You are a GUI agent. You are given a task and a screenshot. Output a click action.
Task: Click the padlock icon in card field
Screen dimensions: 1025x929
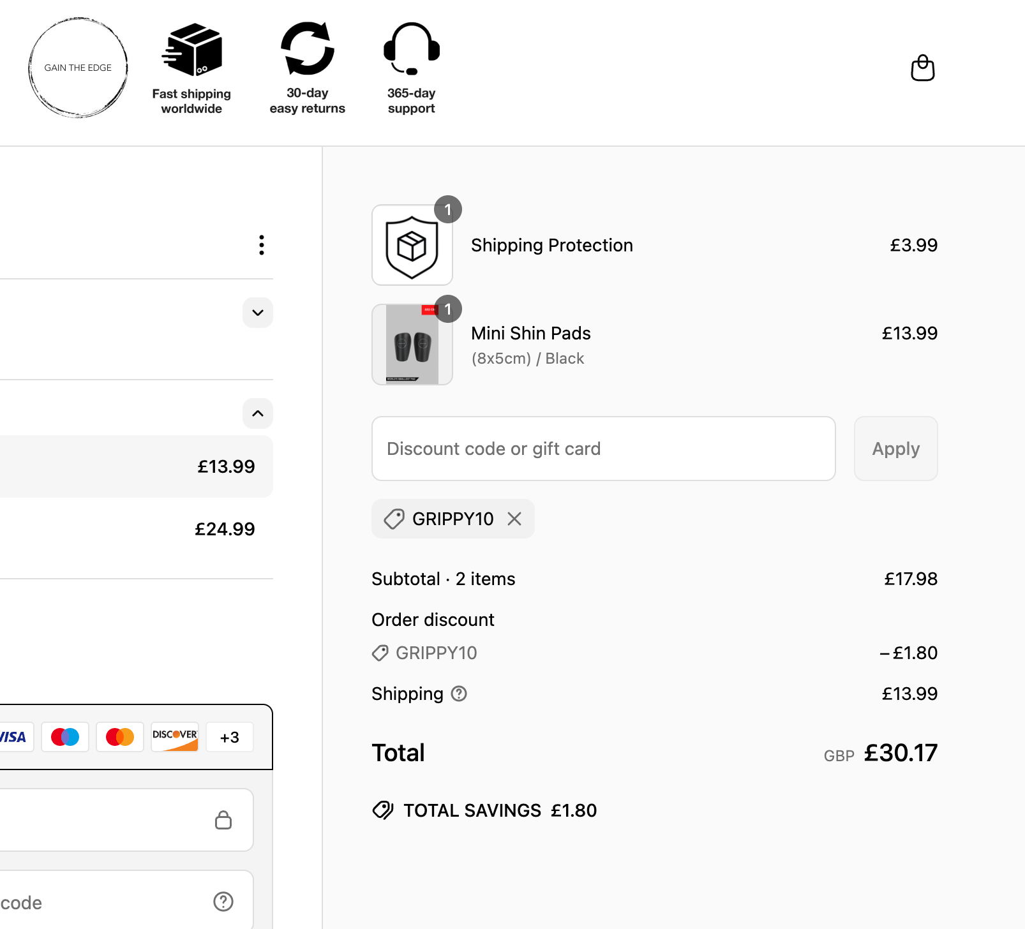point(223,820)
